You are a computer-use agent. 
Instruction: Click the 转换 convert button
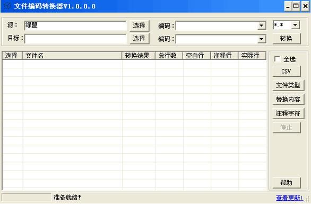pos(287,39)
